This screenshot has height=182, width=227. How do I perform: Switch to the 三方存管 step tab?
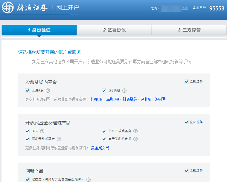pos(189,30)
